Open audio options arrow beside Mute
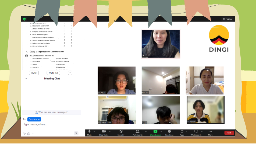The width and height of the screenshot is (256, 144). point(94,131)
